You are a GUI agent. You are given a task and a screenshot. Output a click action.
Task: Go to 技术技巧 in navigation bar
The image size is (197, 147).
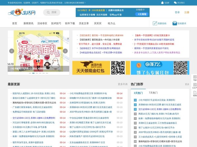(x=56, y=24)
